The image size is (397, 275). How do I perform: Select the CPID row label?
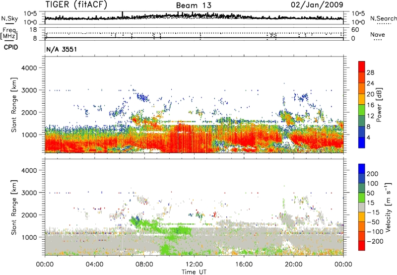click(x=11, y=47)
